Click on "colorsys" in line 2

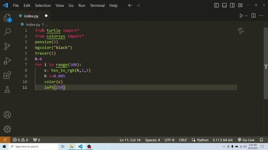point(56,36)
